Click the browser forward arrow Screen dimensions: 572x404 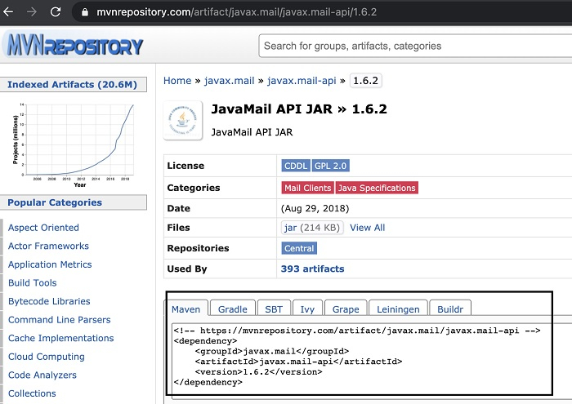32,12
